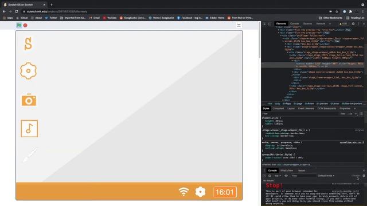
Task: Open the gear-shaped settings app on desktop
Action: click(x=28, y=71)
